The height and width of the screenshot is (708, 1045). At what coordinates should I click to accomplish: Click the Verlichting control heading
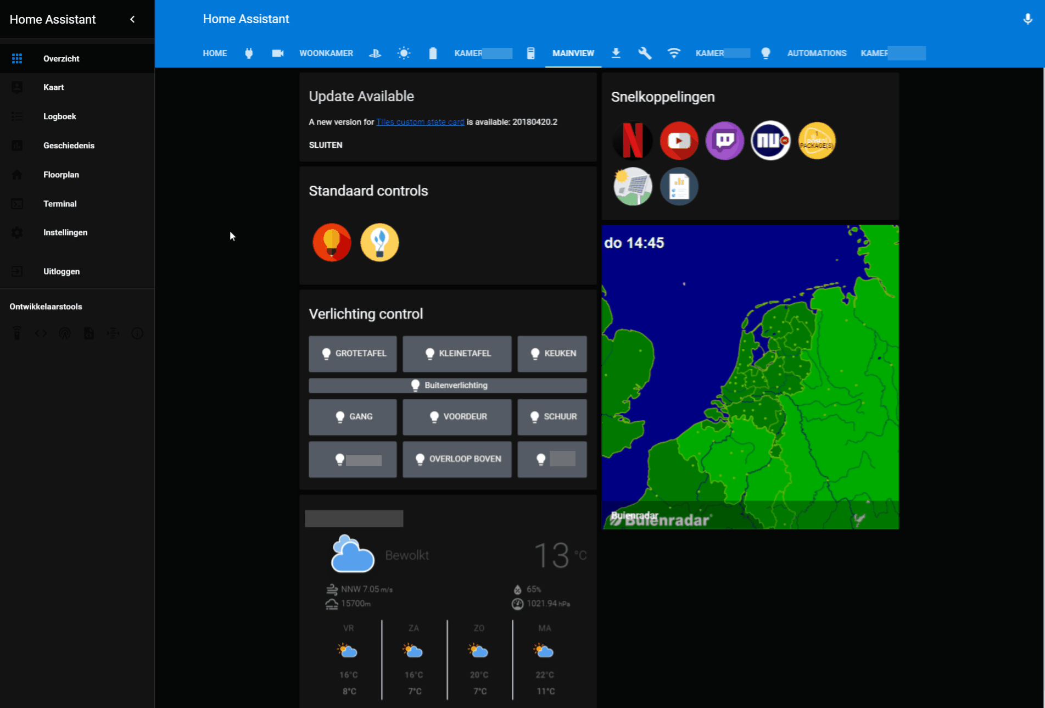coord(366,314)
